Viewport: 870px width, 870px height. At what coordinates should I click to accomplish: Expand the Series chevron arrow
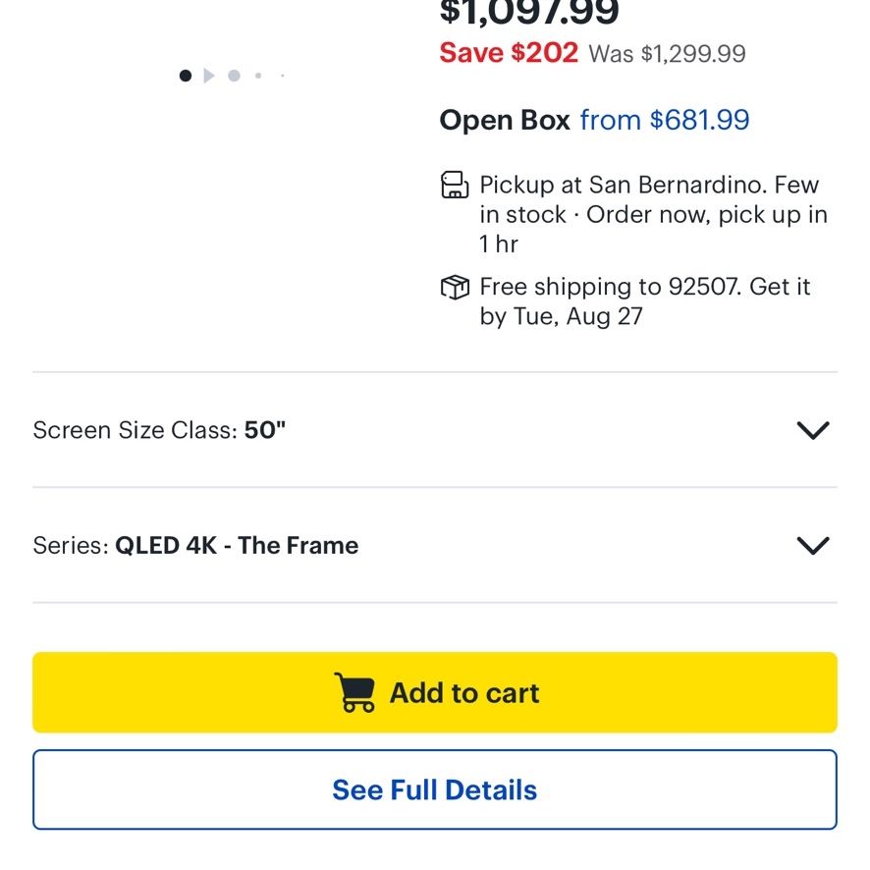pos(813,545)
